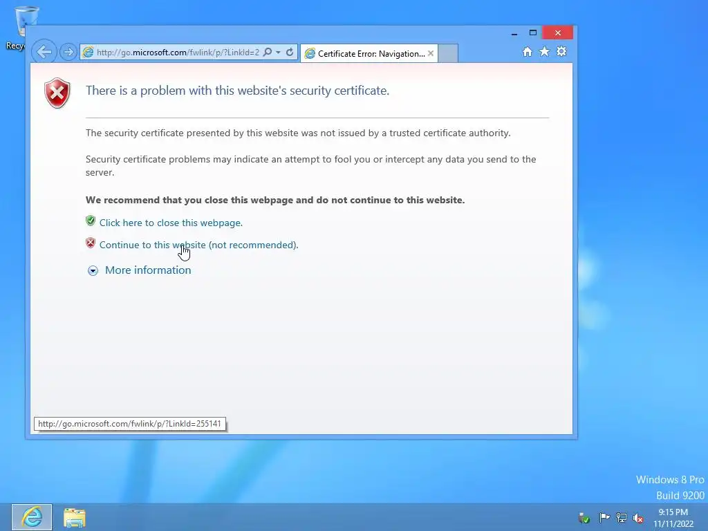Click the browser Forward arrow button

tap(68, 53)
